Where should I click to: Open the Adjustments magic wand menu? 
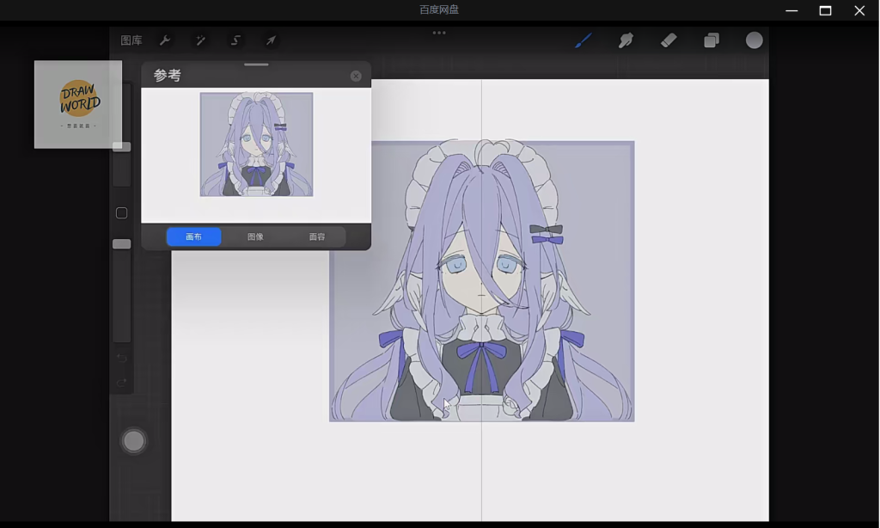(200, 40)
